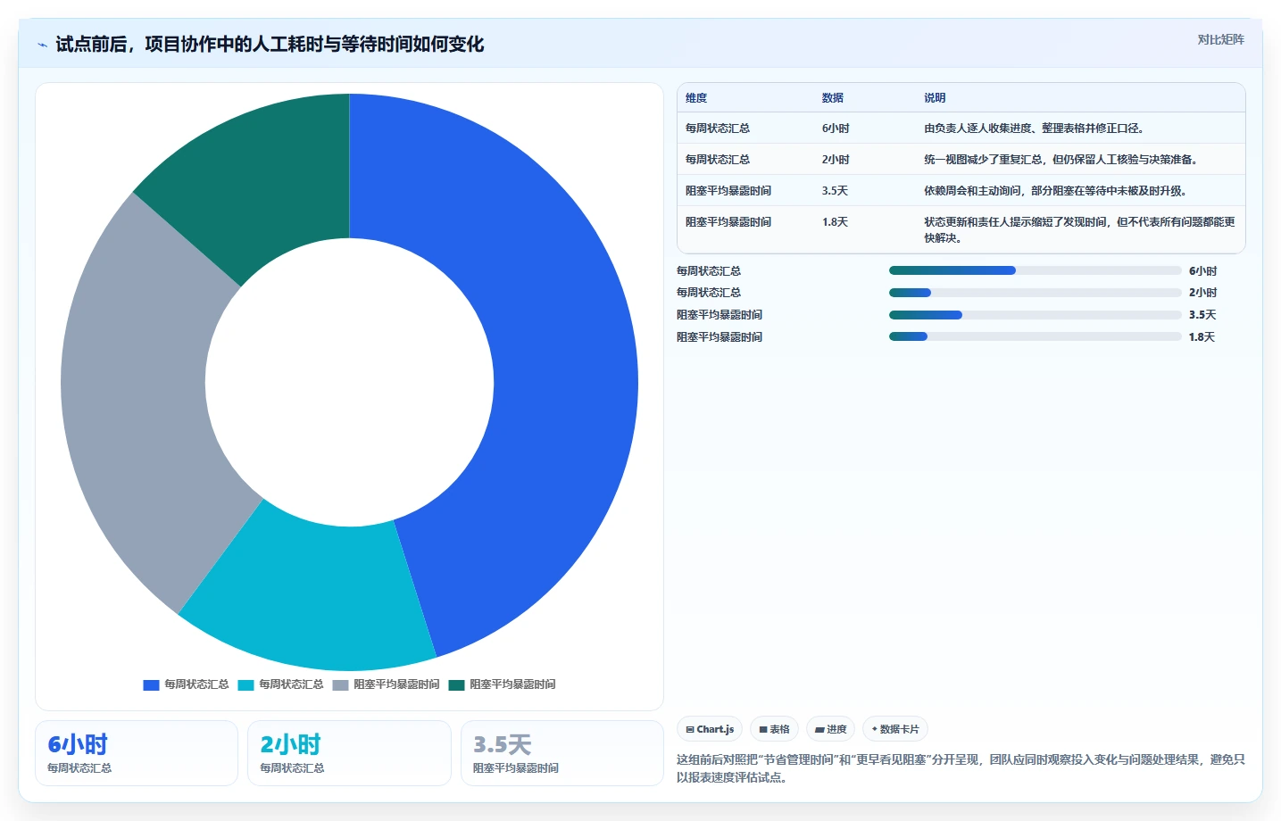The image size is (1281, 821).
Task: Toggle the blue 每周状态汇总 legend swatch
Action: click(151, 684)
